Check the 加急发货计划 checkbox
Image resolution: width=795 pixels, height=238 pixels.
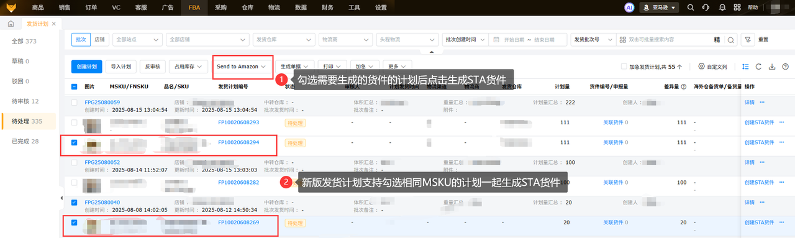pyautogui.click(x=624, y=66)
